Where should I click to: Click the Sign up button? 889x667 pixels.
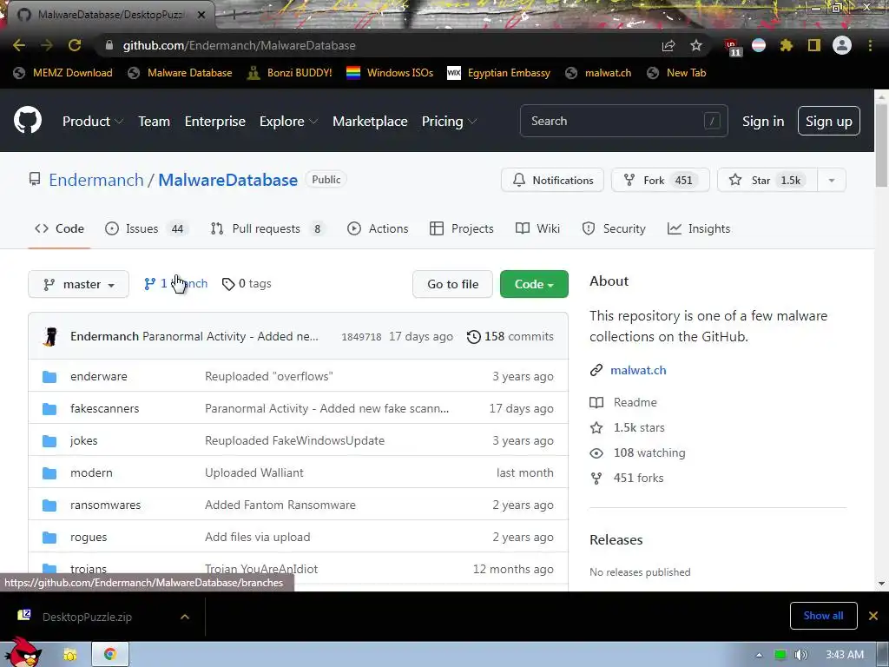pyautogui.click(x=829, y=121)
